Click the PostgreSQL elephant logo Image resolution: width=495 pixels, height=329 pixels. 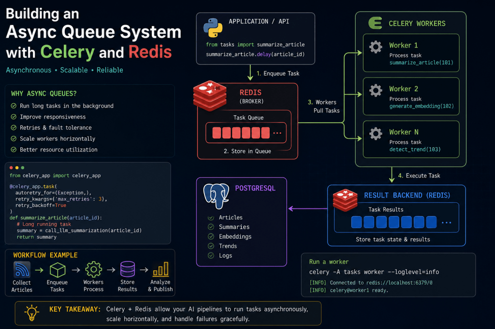coord(216,196)
